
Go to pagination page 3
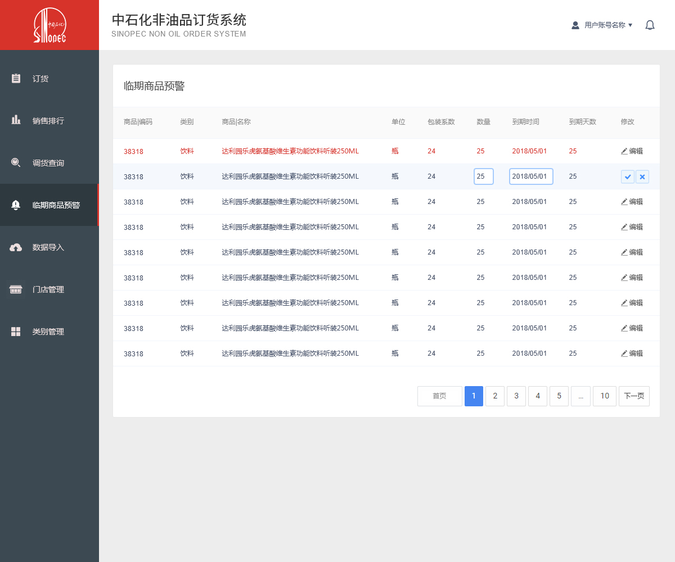[516, 396]
